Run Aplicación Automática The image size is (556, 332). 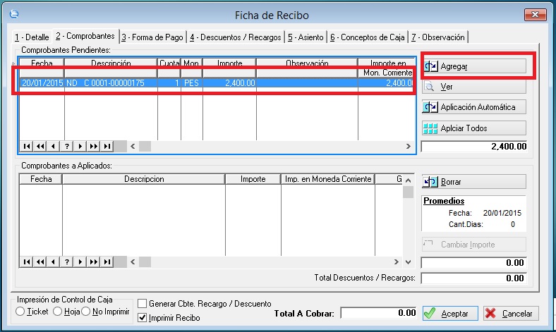click(x=473, y=108)
